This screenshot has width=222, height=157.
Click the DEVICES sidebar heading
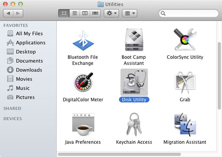click(13, 119)
